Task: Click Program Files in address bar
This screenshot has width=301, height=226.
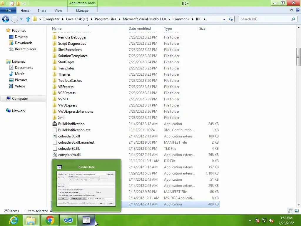Action: coord(106,19)
